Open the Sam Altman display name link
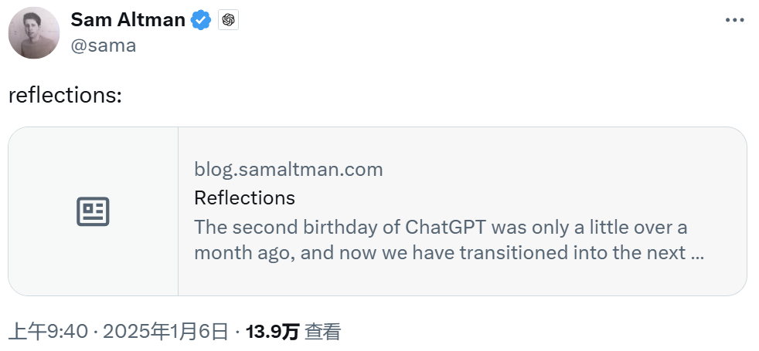 tap(128, 20)
